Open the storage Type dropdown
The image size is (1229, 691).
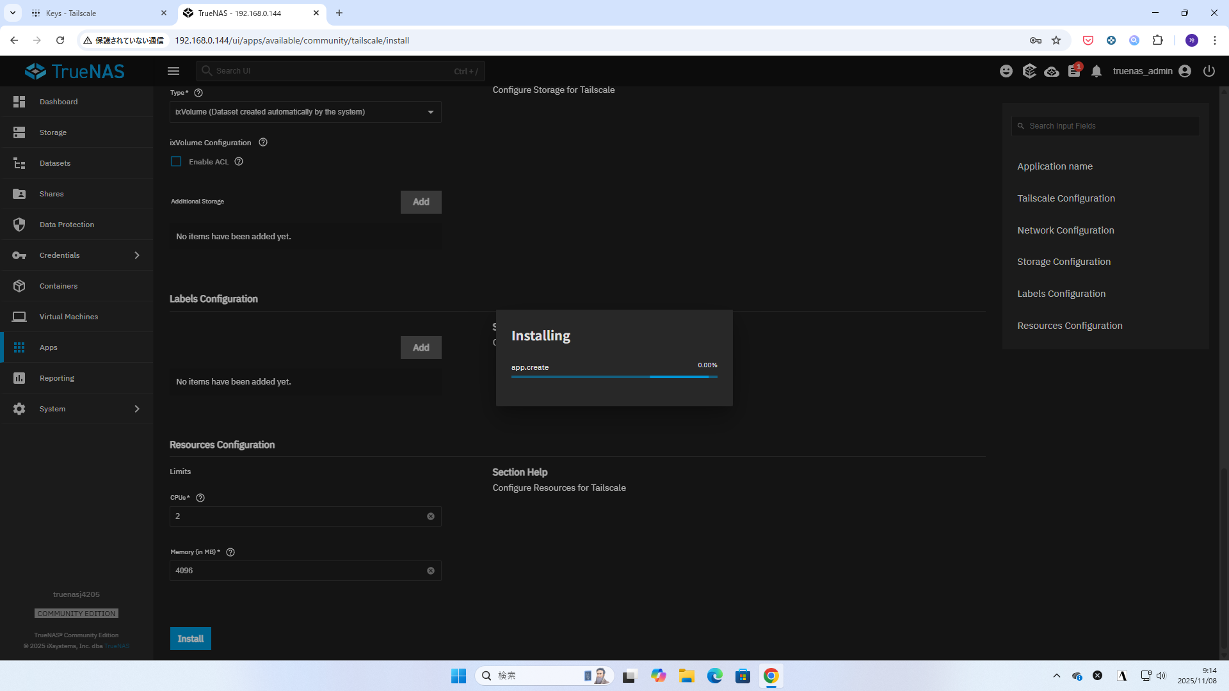305,112
